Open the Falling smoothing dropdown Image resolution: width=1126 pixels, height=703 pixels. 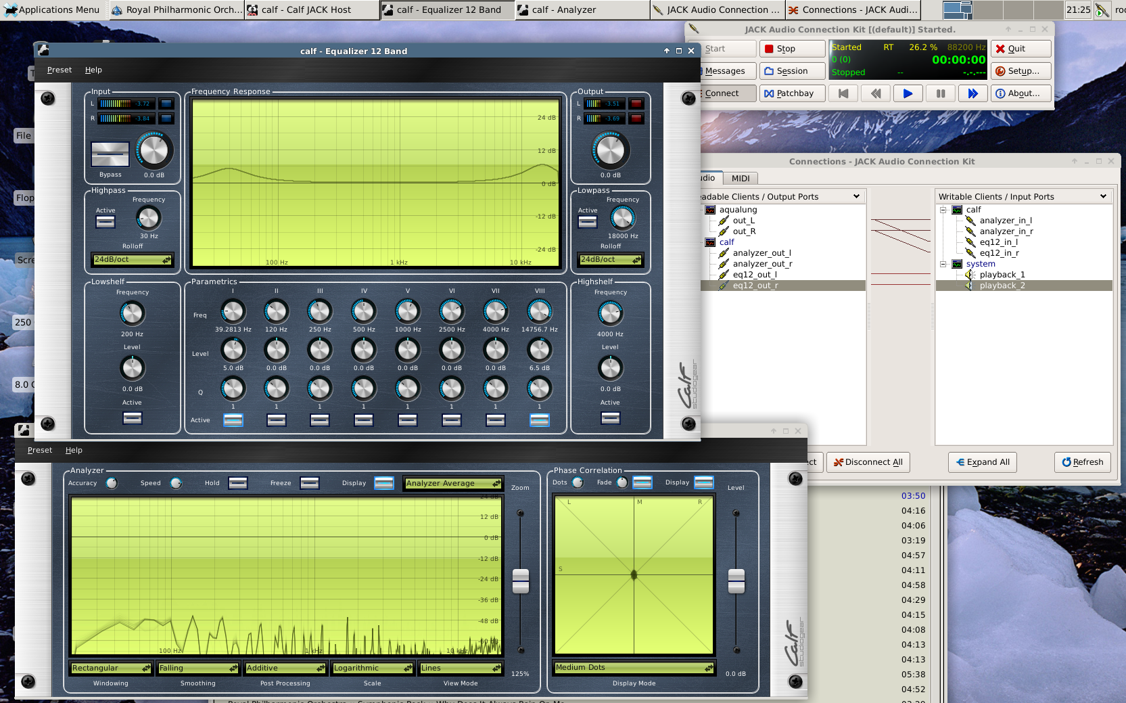pyautogui.click(x=198, y=668)
